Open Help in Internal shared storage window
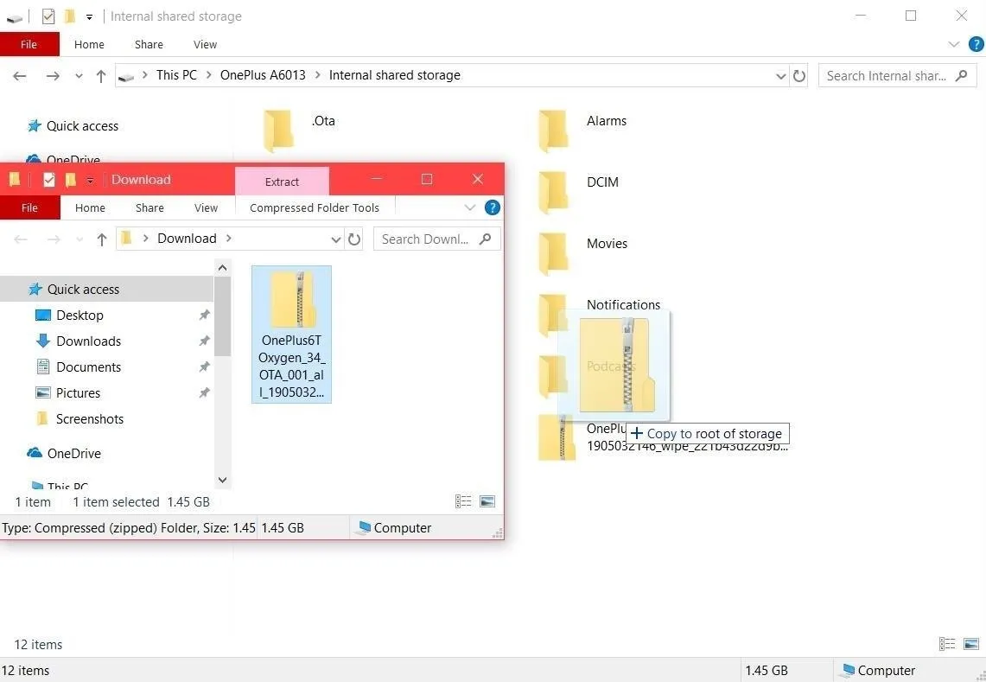The width and height of the screenshot is (986, 682). pyautogui.click(x=976, y=45)
